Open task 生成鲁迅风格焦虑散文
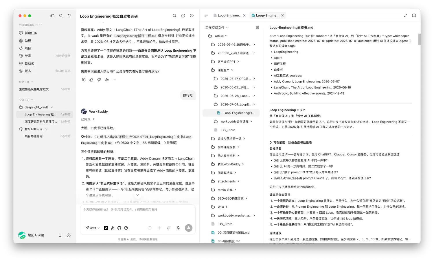This screenshot has height=261, width=434. [45, 89]
